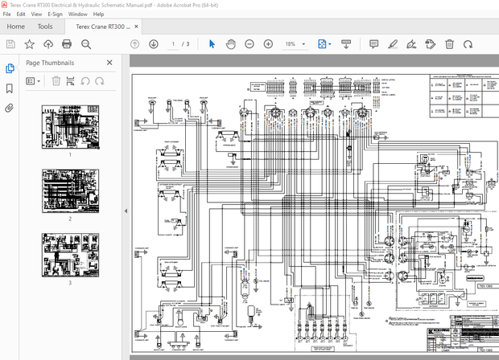499x360 pixels.
Task: Print the document with printer icon
Action: click(67, 44)
